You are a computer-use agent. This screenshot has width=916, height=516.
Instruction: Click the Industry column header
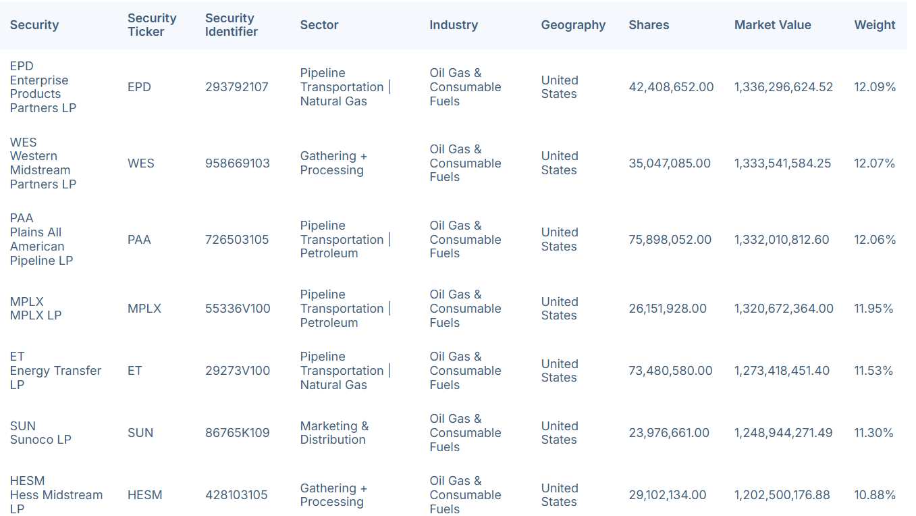coord(454,25)
